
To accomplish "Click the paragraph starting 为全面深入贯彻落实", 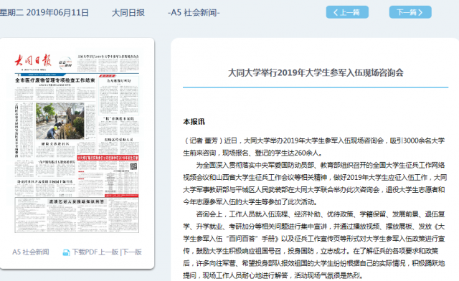I will 315,184.
